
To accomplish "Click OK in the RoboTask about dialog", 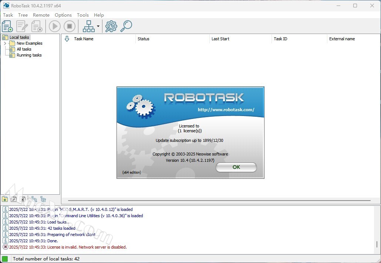I will click(x=236, y=167).
